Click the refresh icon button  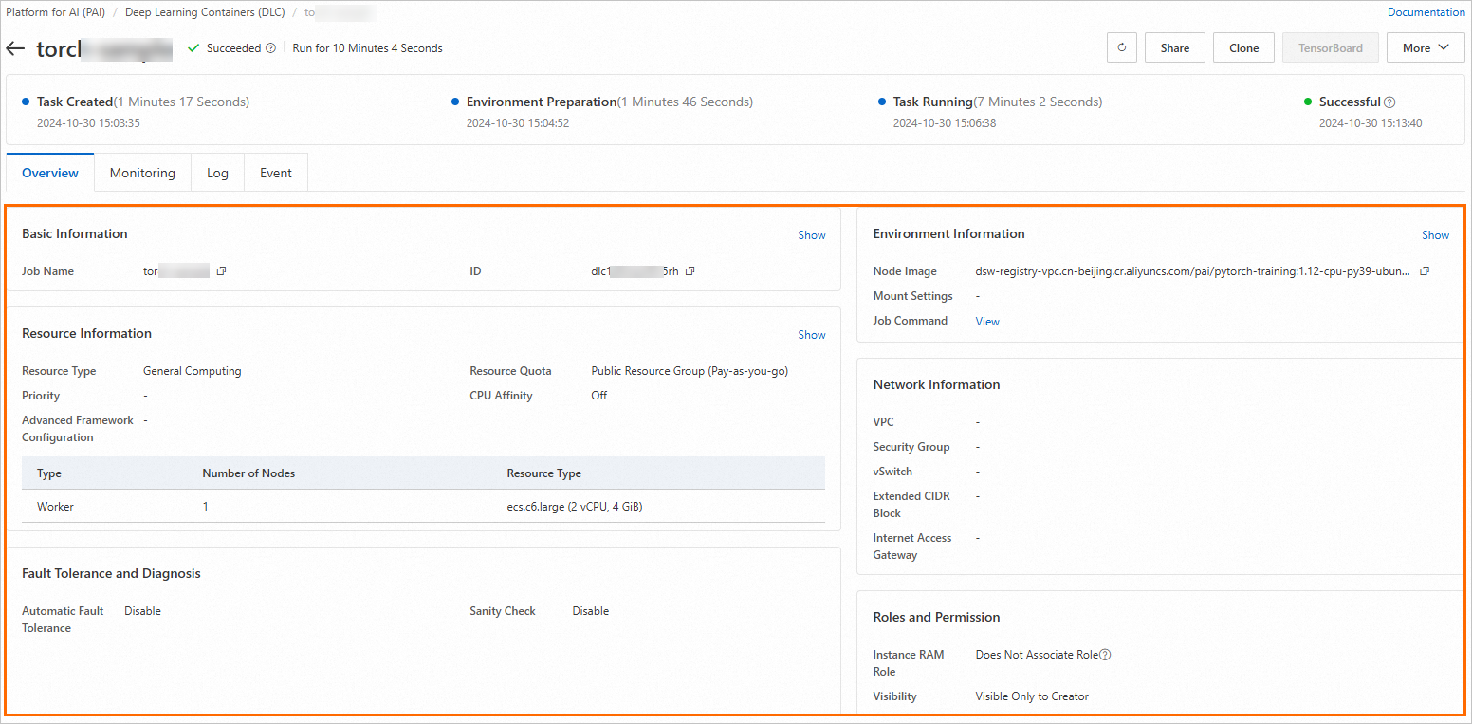tap(1121, 47)
